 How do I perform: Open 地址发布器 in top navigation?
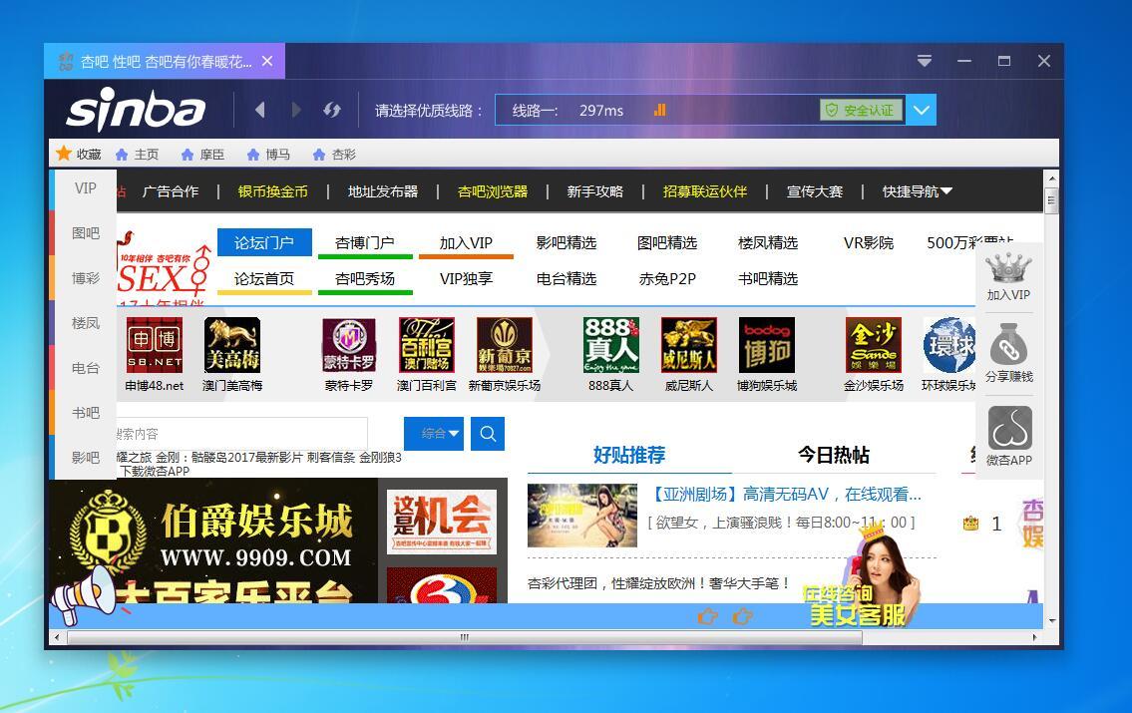[x=383, y=191]
